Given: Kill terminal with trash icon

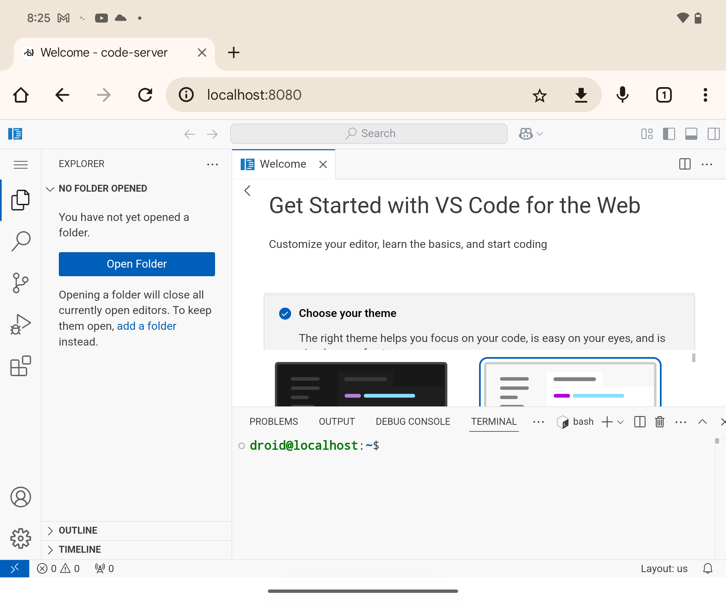Looking at the screenshot, I should 659,422.
